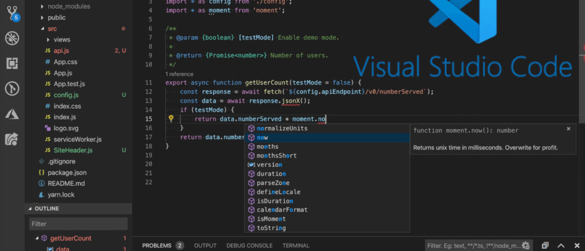The image size is (585, 251).
Task: Switch to the TERMINAL tab
Action: pos(295,246)
